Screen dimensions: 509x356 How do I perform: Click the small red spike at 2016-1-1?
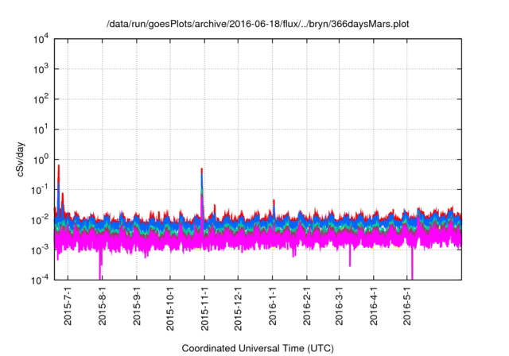274,207
